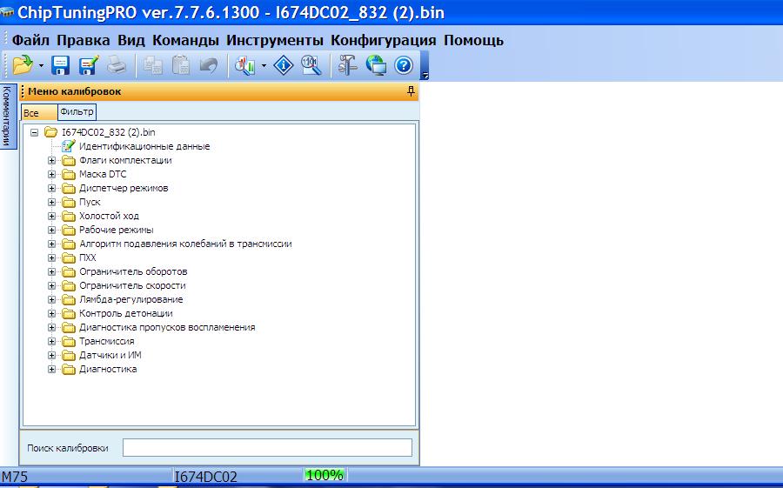Click the globe and monitor icon
Image resolution: width=783 pixels, height=488 pixels.
(x=376, y=65)
